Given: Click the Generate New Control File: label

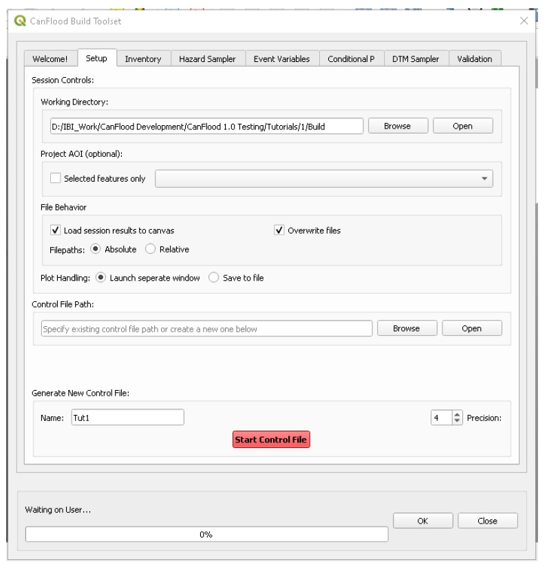Looking at the screenshot, I should (81, 393).
